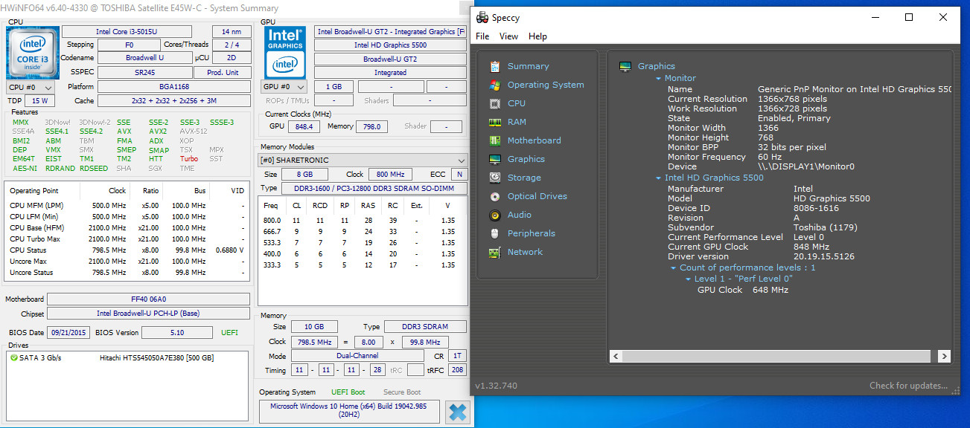Open the Network icon in Speccy
Viewport: 970px width, 428px height.
495,252
